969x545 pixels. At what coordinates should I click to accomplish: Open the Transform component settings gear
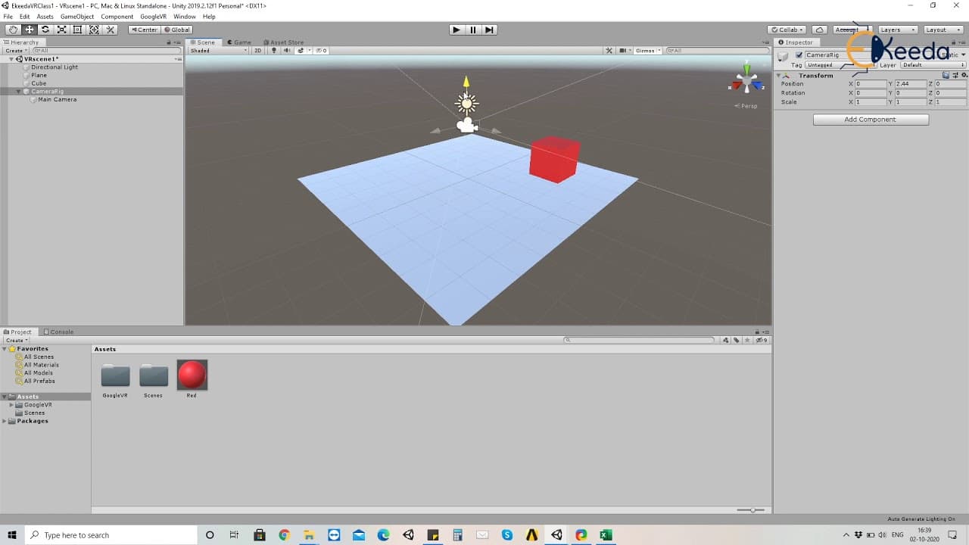(963, 76)
